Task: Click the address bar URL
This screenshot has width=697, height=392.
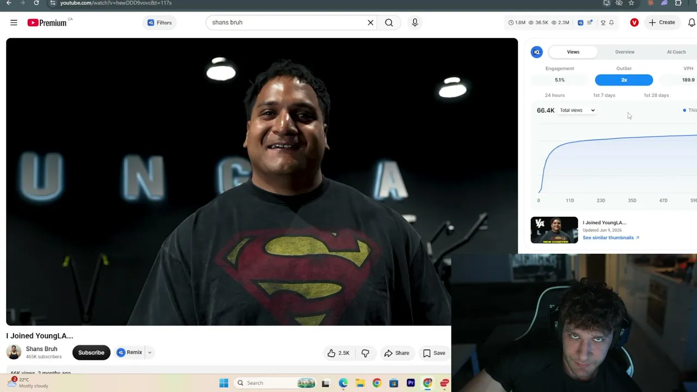Action: tap(115, 3)
